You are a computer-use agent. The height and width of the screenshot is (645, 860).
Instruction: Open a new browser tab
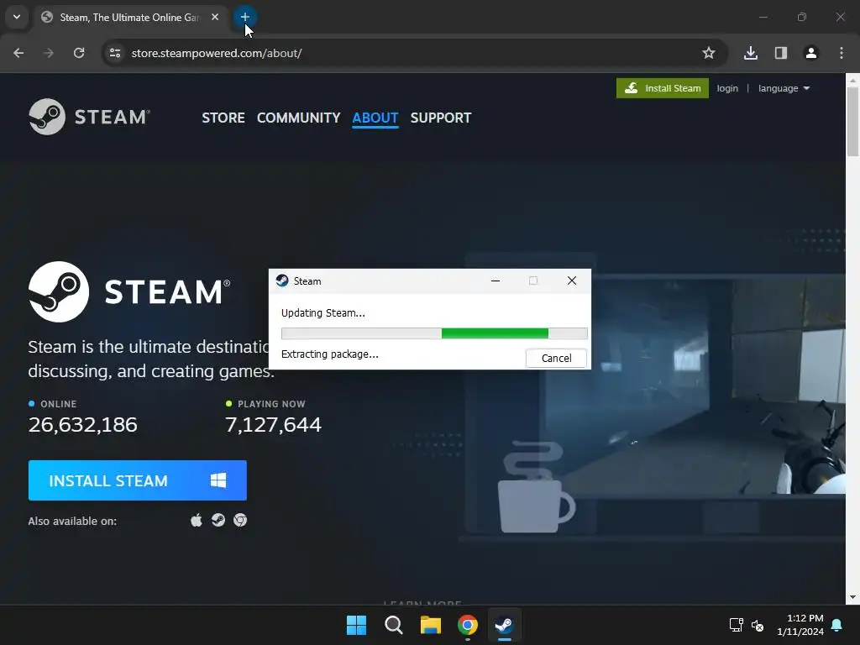pyautogui.click(x=244, y=17)
